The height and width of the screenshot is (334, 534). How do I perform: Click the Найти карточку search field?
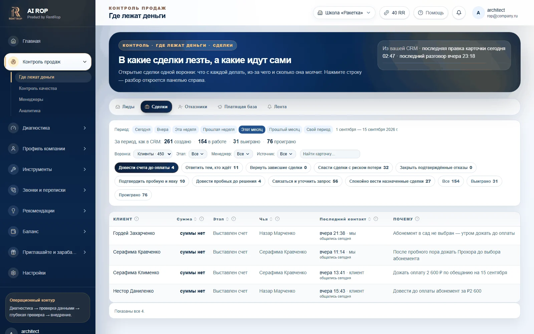point(330,154)
